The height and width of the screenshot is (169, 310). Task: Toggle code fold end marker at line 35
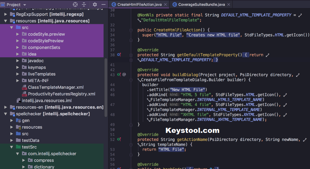click(131, 40)
